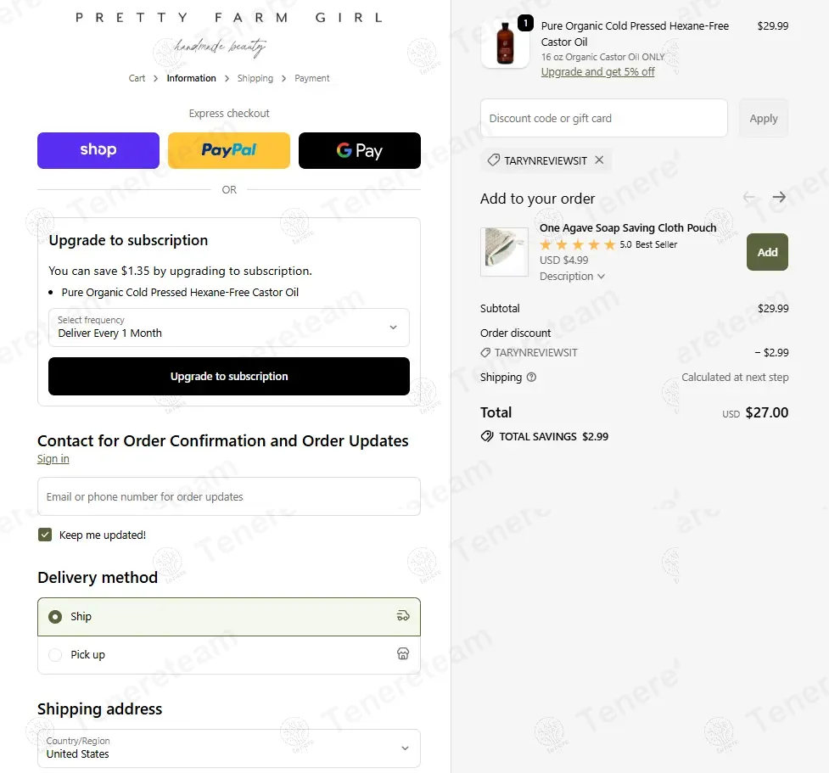Pay with PayPal express button
This screenshot has height=773, width=829.
click(229, 151)
